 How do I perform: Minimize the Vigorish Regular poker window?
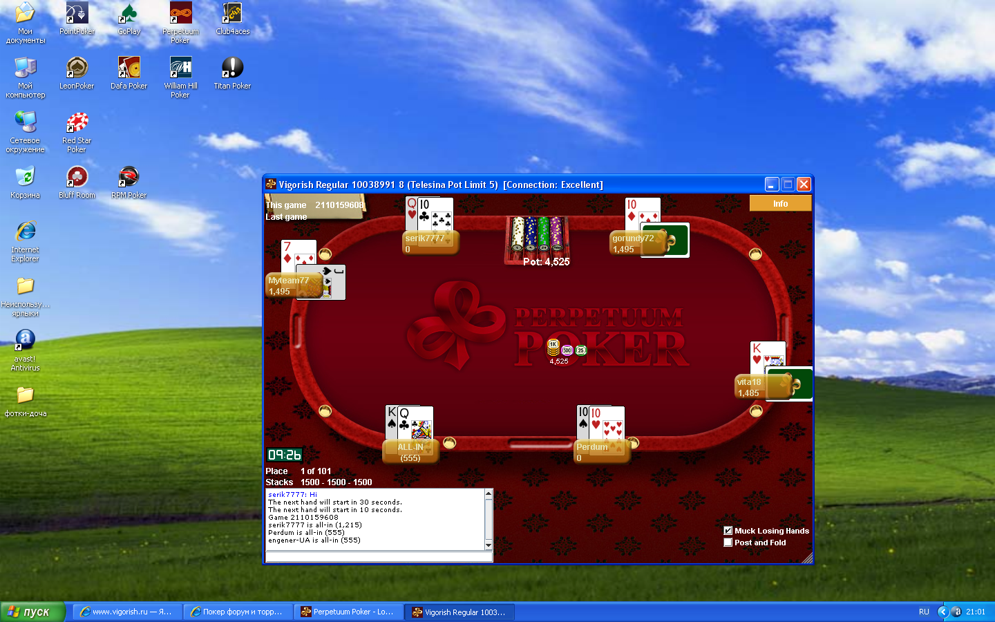click(772, 185)
